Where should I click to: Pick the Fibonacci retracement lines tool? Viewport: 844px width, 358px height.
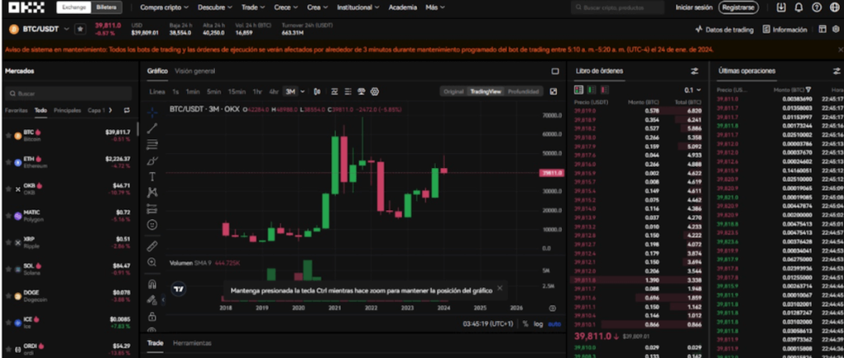tap(152, 144)
